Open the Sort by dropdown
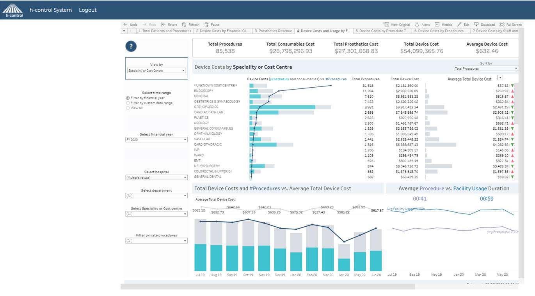This screenshot has height=296, width=535. pyautogui.click(x=486, y=69)
